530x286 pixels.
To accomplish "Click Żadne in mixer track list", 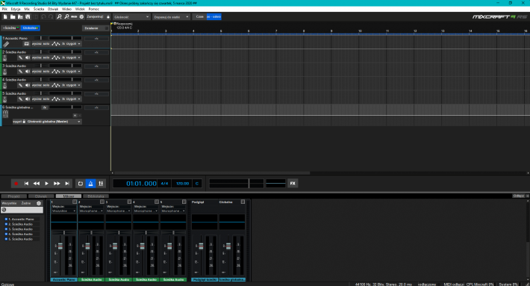I will 26,203.
